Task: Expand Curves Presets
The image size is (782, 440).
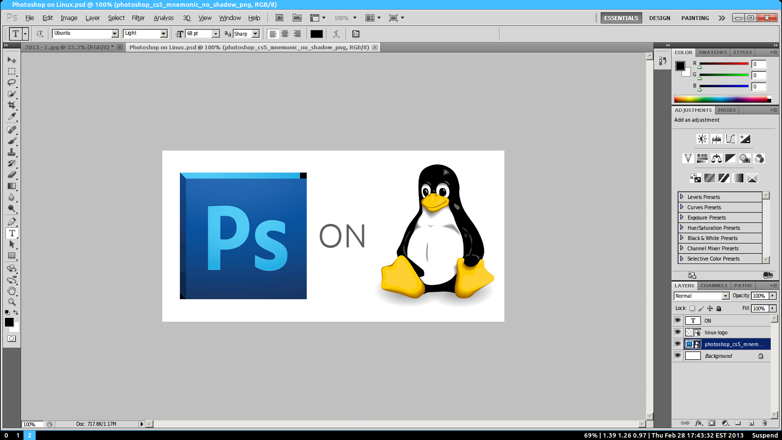Action: 682,207
